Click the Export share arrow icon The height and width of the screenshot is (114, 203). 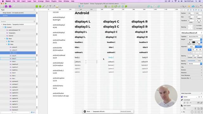(201, 6)
